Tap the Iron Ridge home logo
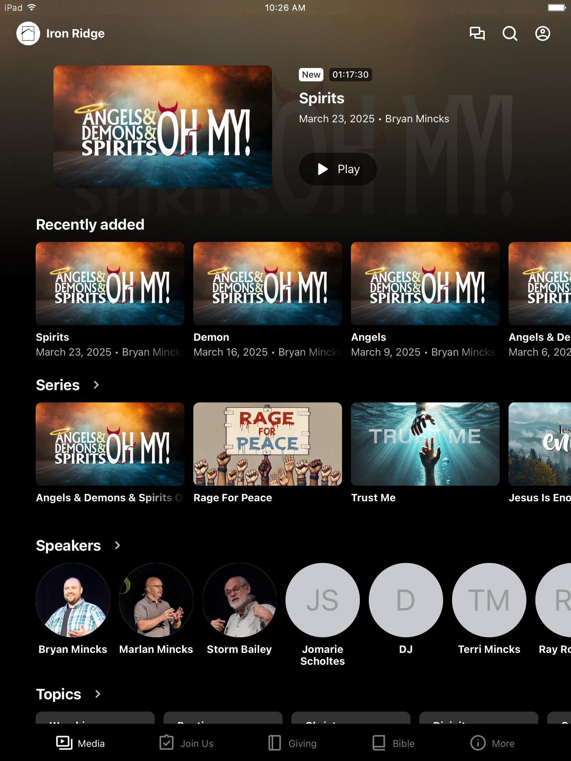571x761 pixels. coord(28,33)
